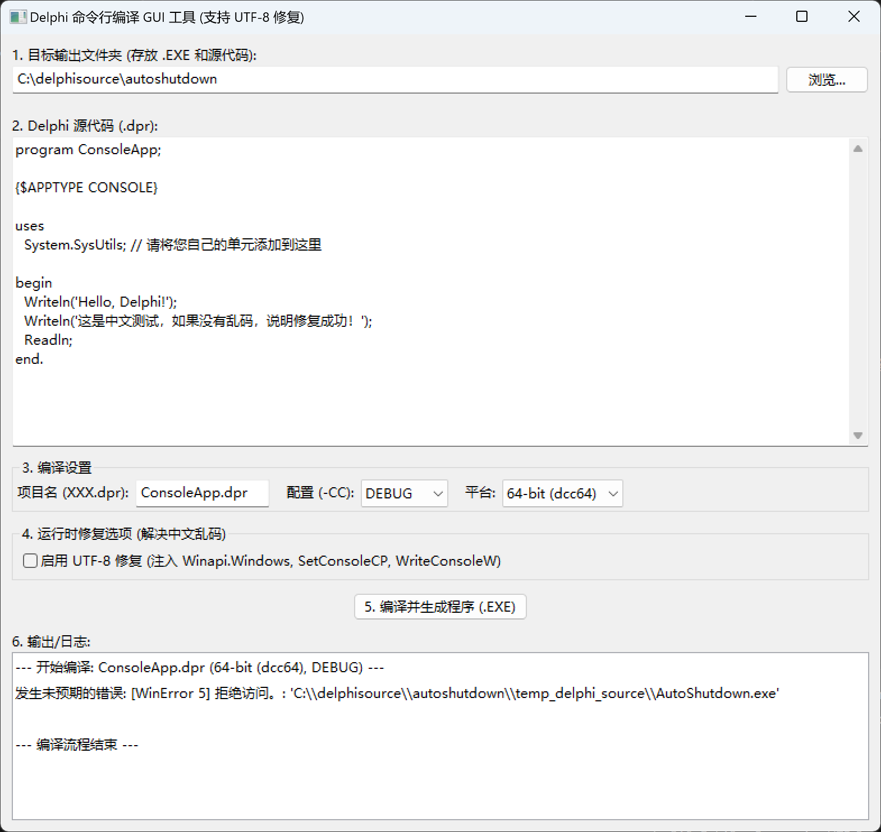Click the WinError 5 error message line
The height and width of the screenshot is (832, 881).
click(397, 694)
